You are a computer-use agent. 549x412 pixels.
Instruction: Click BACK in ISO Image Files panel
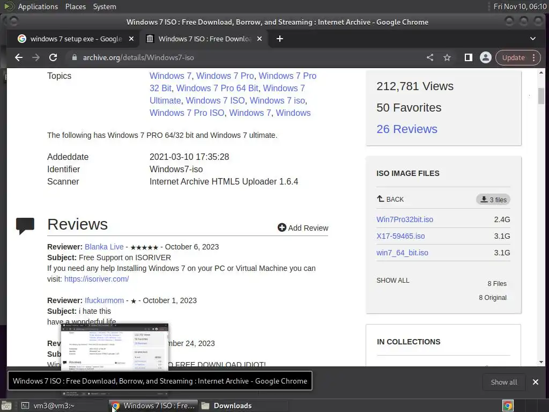coord(390,199)
